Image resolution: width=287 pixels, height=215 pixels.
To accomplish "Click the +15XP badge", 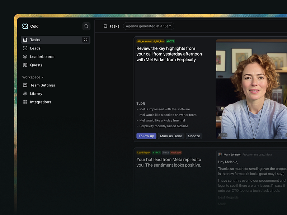I will 156,153.
